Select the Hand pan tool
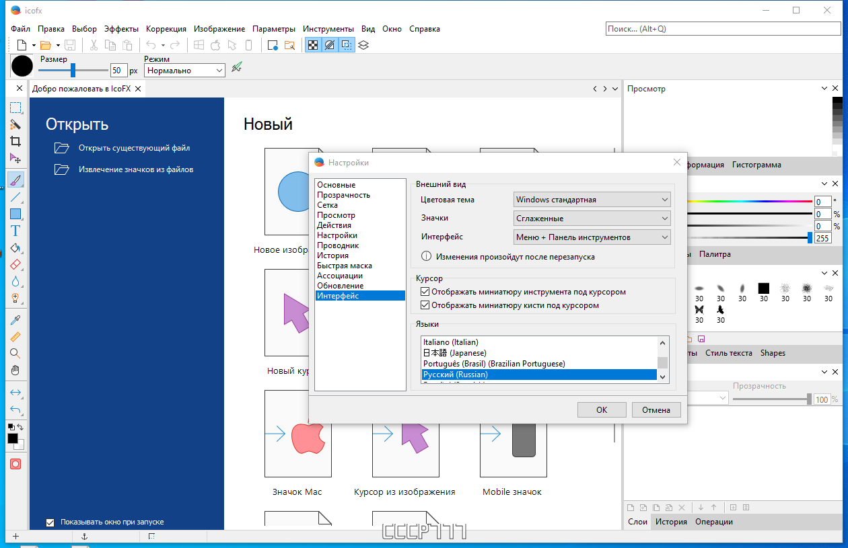The width and height of the screenshot is (848, 548). click(x=15, y=370)
